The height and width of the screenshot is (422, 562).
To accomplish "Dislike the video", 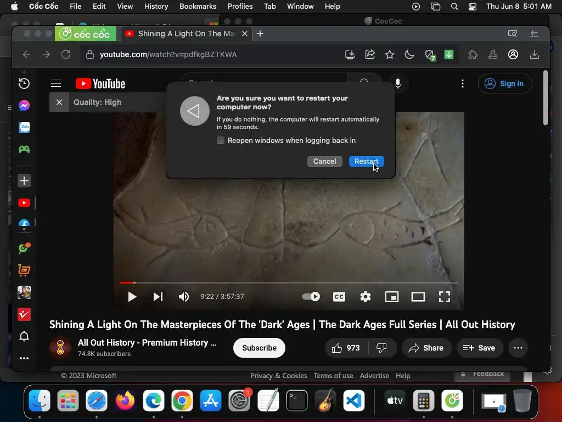I will (382, 348).
